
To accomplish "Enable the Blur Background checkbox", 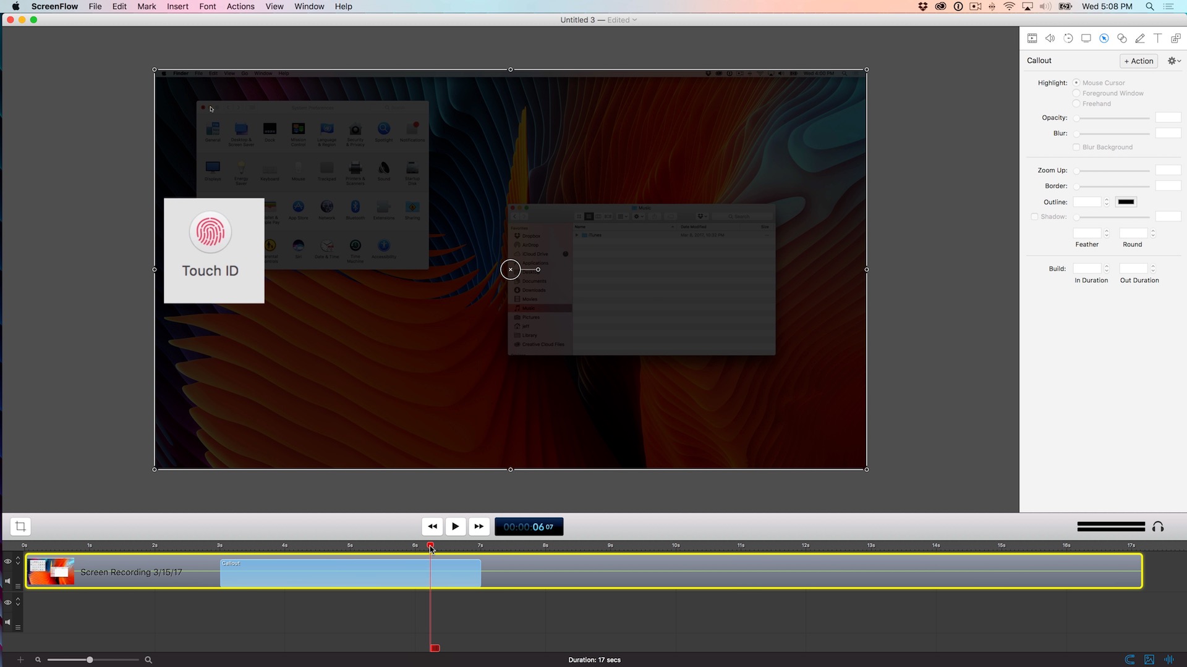I will click(x=1076, y=147).
